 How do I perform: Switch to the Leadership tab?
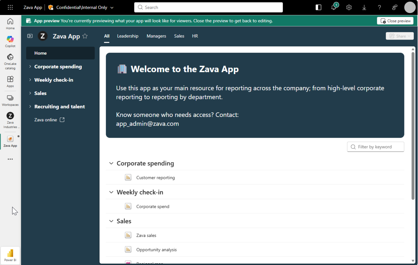pos(128,36)
